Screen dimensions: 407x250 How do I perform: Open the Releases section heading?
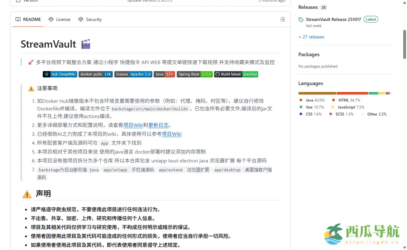pyautogui.click(x=308, y=7)
